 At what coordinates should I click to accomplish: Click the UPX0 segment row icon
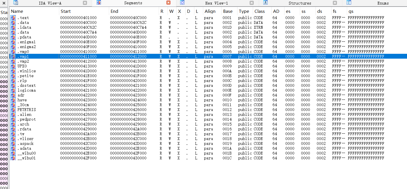pyautogui.click(x=13, y=66)
